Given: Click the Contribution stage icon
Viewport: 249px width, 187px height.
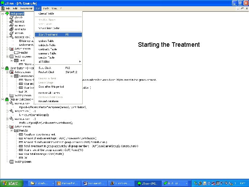Looking at the screenshot, I should pyautogui.click(x=7, y=68).
